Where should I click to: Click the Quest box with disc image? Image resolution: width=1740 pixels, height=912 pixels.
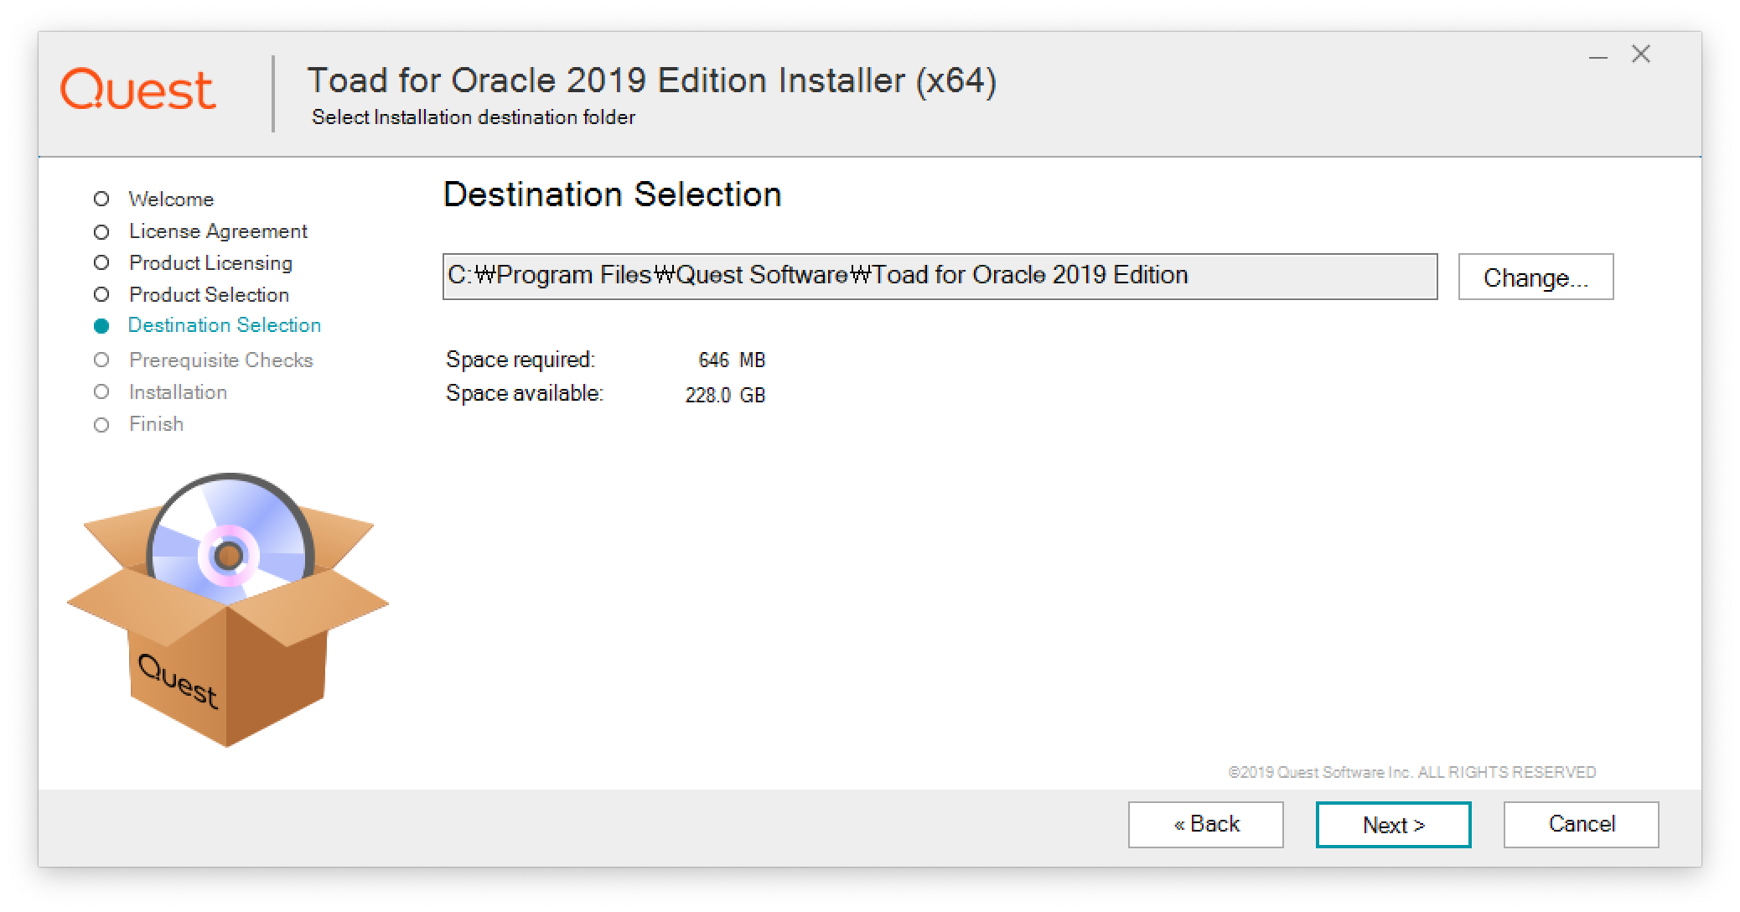pyautogui.click(x=228, y=609)
